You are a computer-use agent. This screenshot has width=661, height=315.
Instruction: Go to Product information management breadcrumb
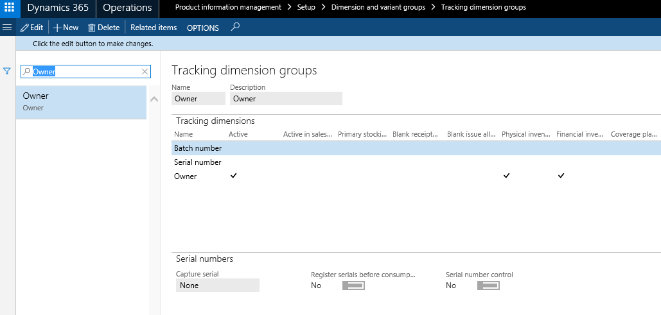point(228,8)
